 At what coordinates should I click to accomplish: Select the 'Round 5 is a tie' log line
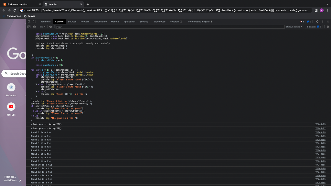point(40,147)
